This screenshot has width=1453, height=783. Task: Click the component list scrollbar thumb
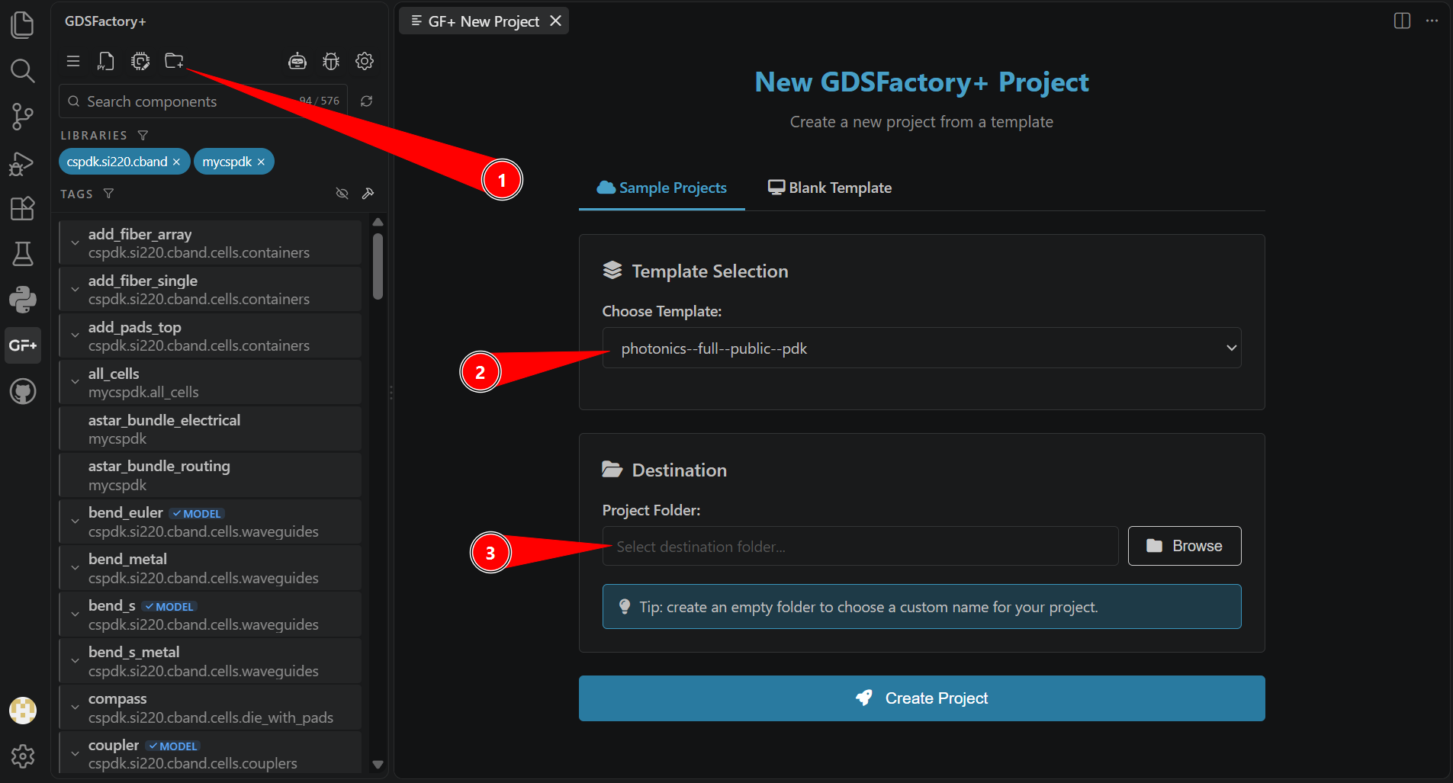pos(378,266)
